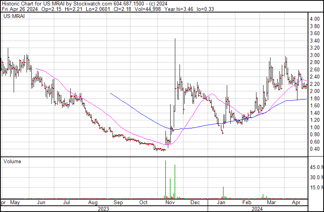The height and width of the screenshot is (212, 324).
Task: Click the 4.00 price axis label
Action: tap(315, 19)
